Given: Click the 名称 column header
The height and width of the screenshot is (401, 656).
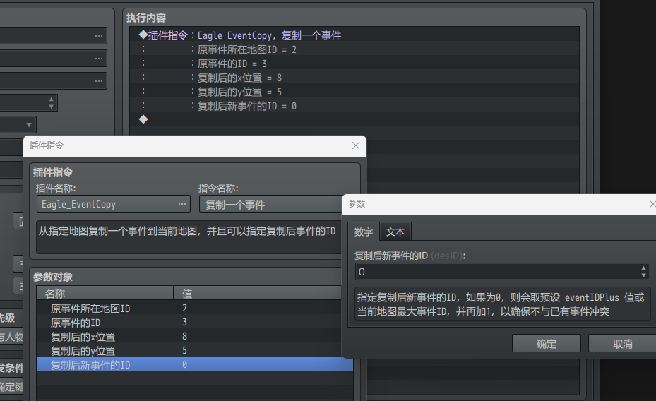Looking at the screenshot, I should [105, 293].
